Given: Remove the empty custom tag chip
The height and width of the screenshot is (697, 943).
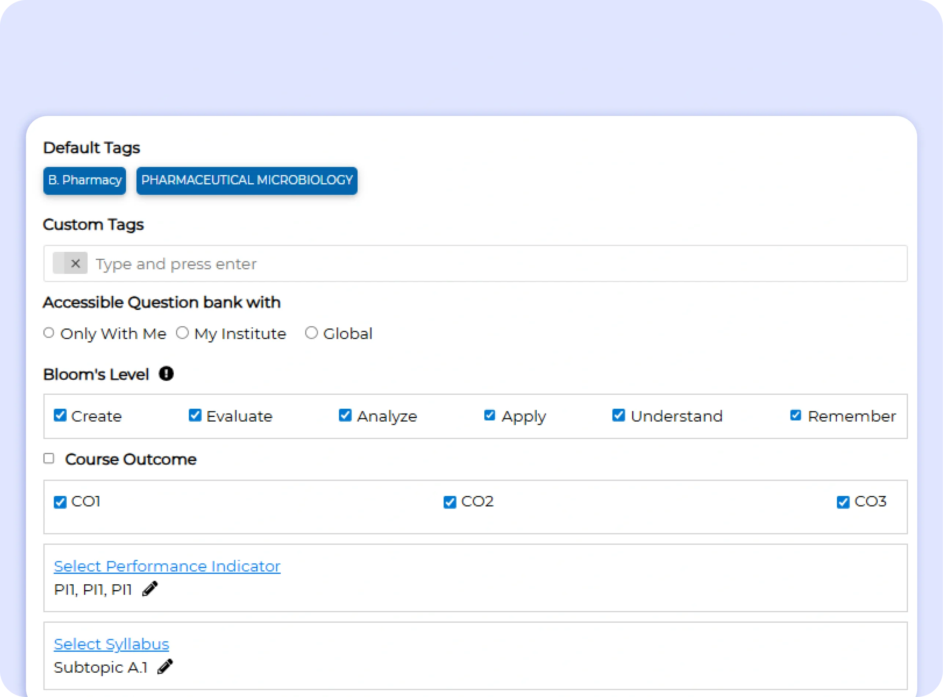Looking at the screenshot, I should tap(76, 263).
